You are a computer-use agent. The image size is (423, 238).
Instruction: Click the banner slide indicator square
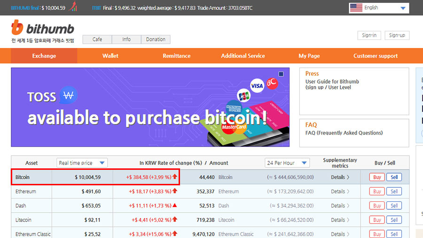point(281,74)
